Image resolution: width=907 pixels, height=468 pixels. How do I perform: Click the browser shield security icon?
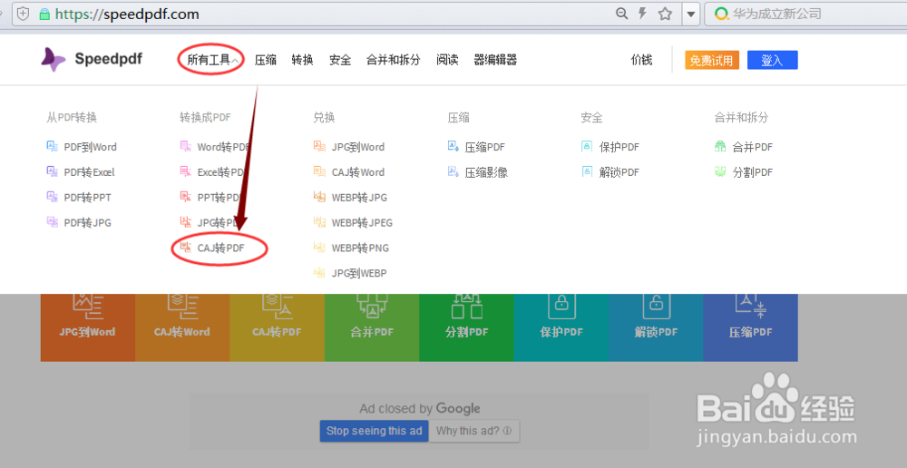pos(24,14)
